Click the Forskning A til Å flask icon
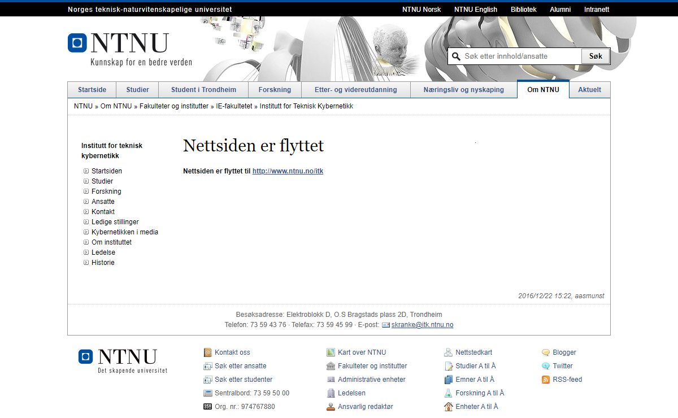 pos(449,393)
